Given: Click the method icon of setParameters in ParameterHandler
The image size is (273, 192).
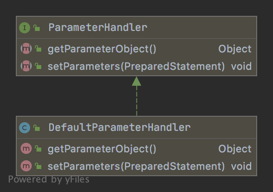Looking at the screenshot, I should [26, 66].
